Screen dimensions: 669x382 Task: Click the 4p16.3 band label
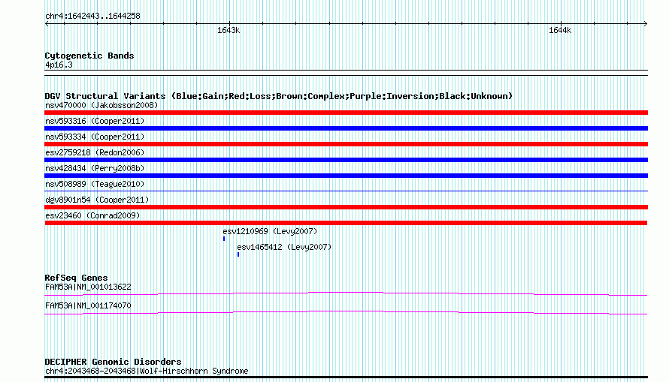click(59, 65)
